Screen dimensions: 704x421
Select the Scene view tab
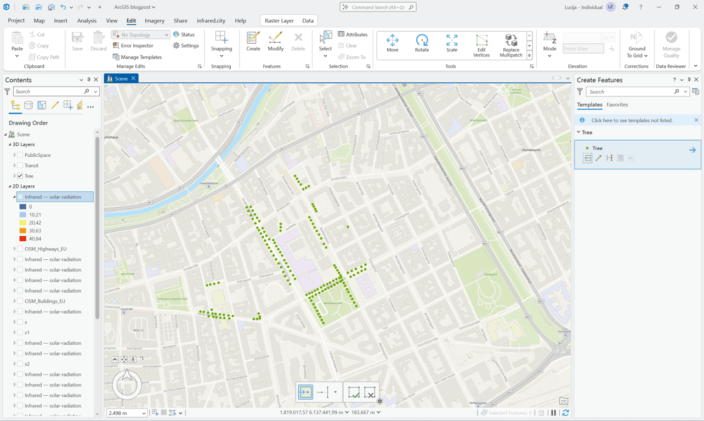tap(121, 78)
